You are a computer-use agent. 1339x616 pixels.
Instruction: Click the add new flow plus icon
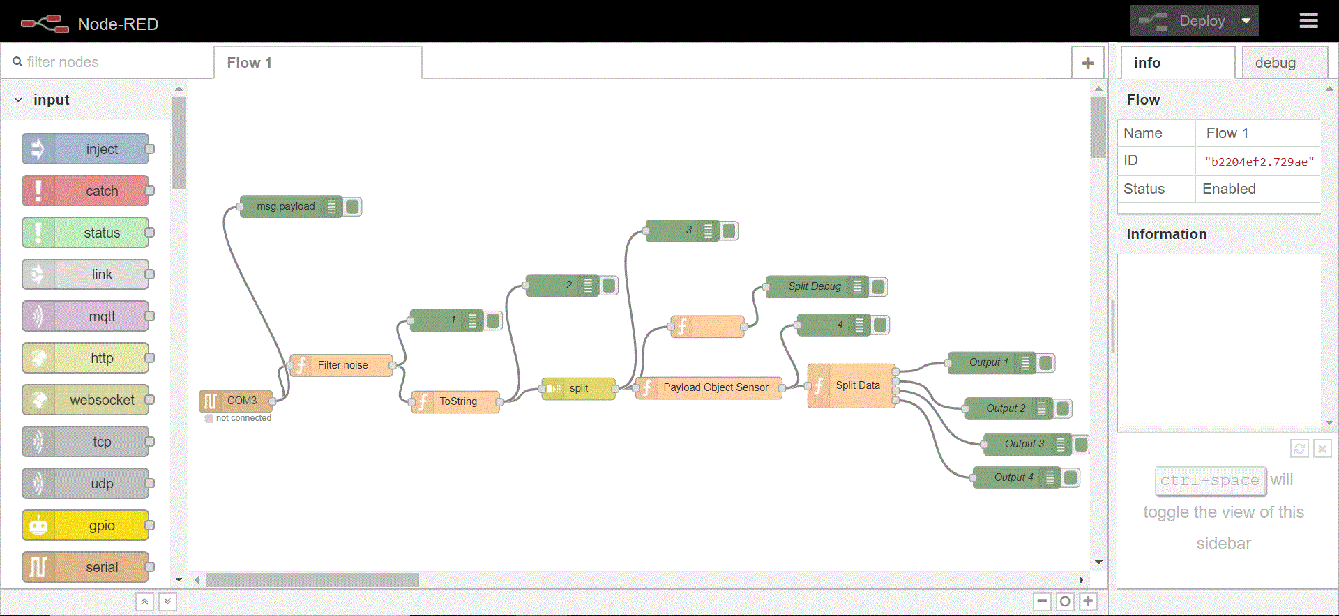click(1087, 63)
